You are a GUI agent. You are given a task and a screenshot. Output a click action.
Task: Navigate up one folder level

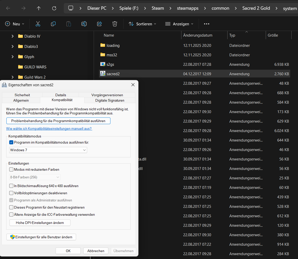39,8
